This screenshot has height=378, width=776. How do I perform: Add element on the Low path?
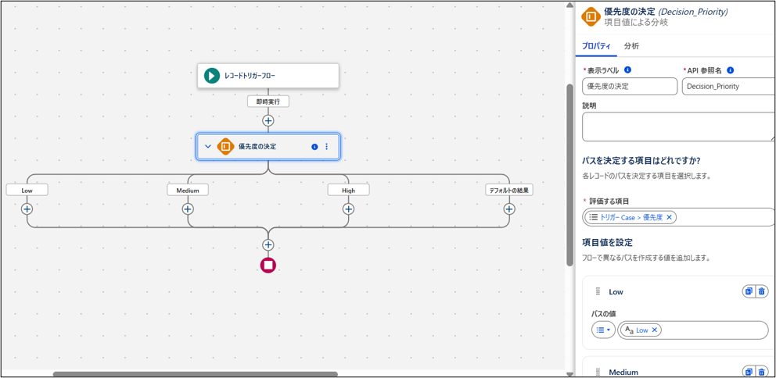[27, 209]
